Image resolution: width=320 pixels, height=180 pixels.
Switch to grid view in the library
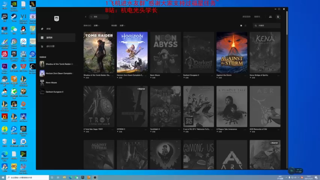point(241,26)
